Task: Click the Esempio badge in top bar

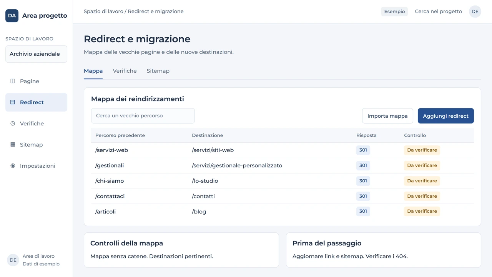Action: [x=394, y=12]
